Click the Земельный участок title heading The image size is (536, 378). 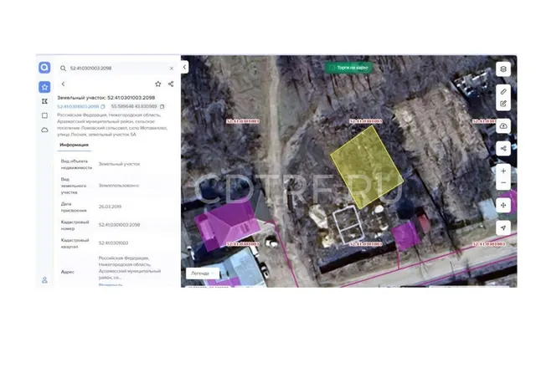tap(106, 98)
